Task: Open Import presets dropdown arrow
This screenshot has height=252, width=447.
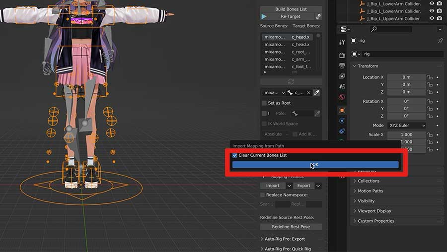Action: pos(289,186)
